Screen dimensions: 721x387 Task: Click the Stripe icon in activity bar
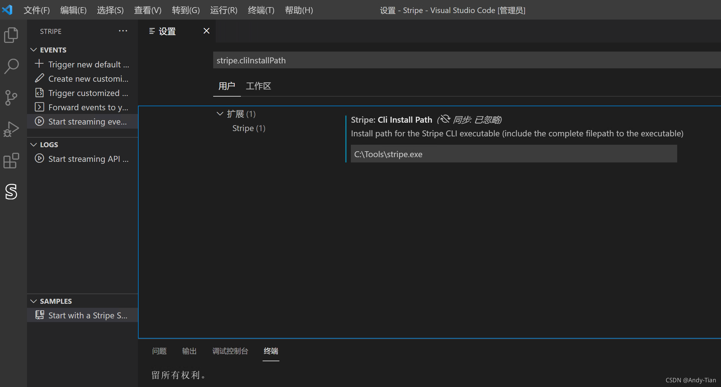[11, 192]
